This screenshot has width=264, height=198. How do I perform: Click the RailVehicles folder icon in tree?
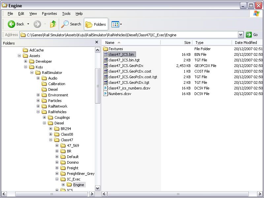[44, 112]
